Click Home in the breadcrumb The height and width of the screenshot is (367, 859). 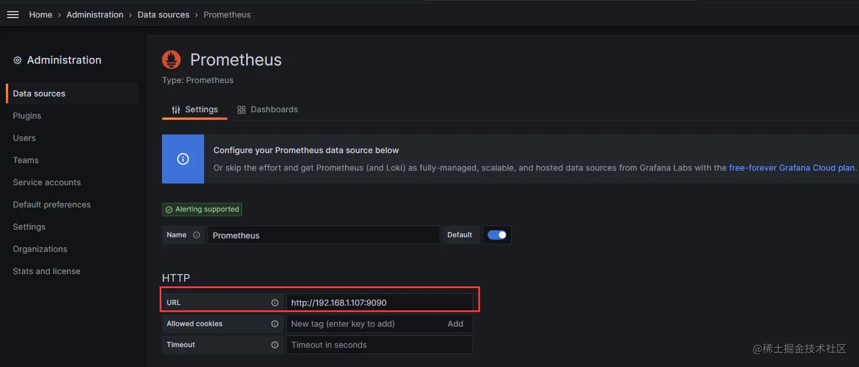[40, 15]
